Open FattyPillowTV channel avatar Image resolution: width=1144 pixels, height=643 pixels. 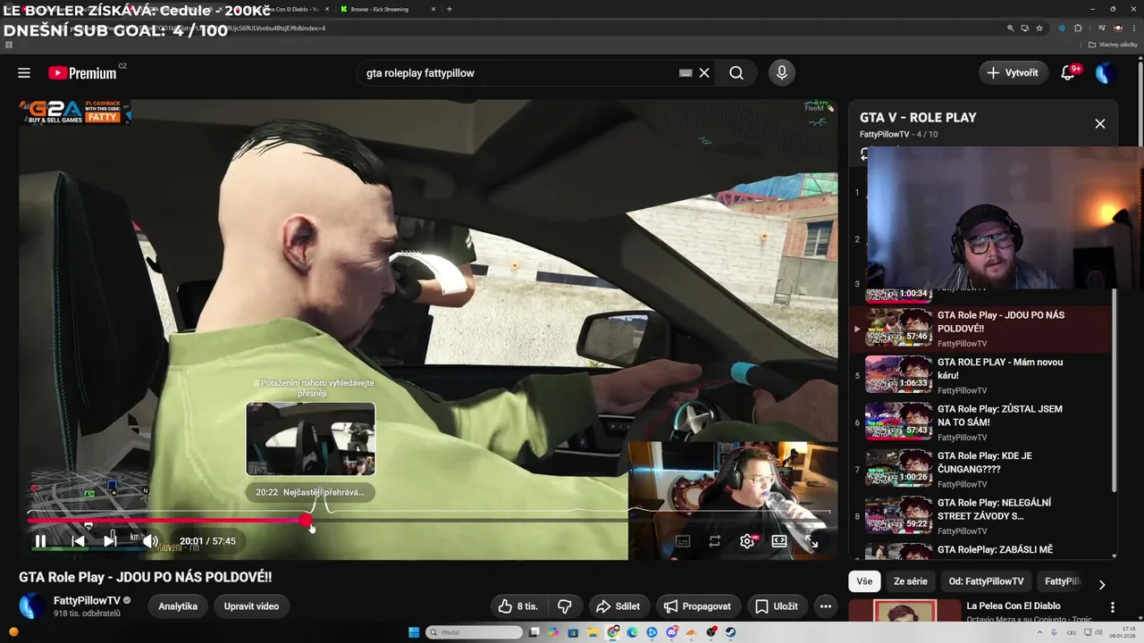pos(32,605)
